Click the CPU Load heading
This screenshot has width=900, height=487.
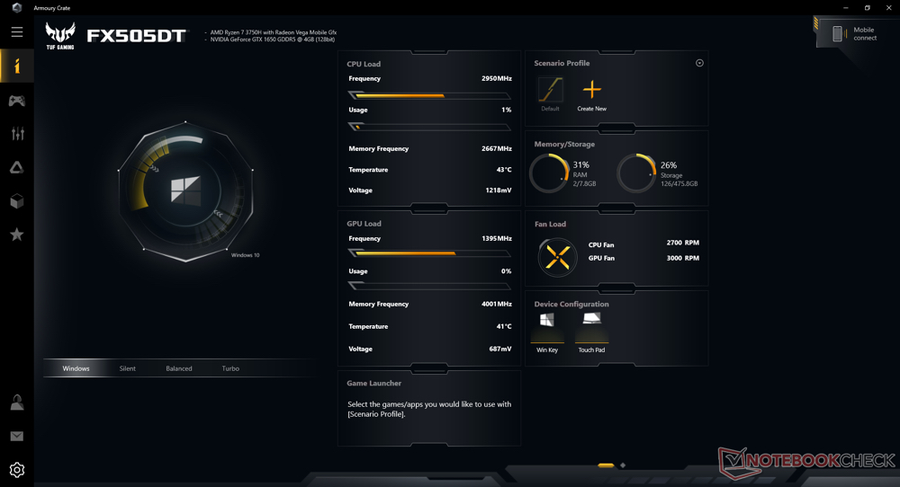click(364, 64)
